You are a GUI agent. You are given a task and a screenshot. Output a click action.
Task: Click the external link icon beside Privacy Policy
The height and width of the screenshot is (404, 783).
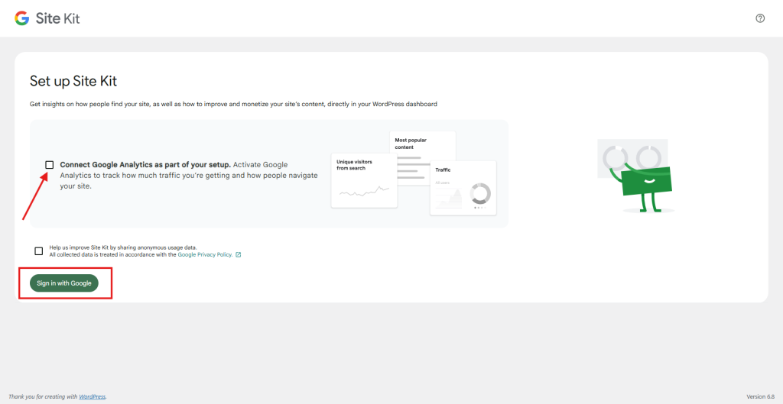(239, 255)
